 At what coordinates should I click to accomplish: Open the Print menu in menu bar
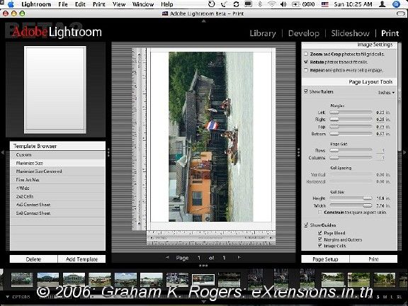click(x=99, y=4)
